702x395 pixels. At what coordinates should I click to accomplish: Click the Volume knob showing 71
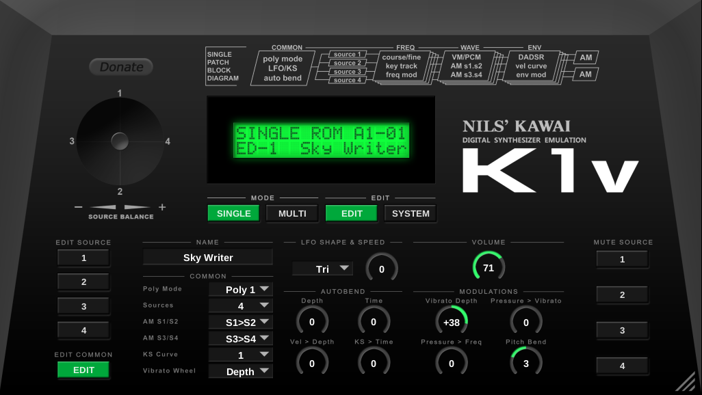pos(489,267)
